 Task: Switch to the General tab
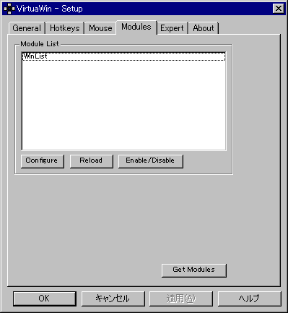pos(27,28)
